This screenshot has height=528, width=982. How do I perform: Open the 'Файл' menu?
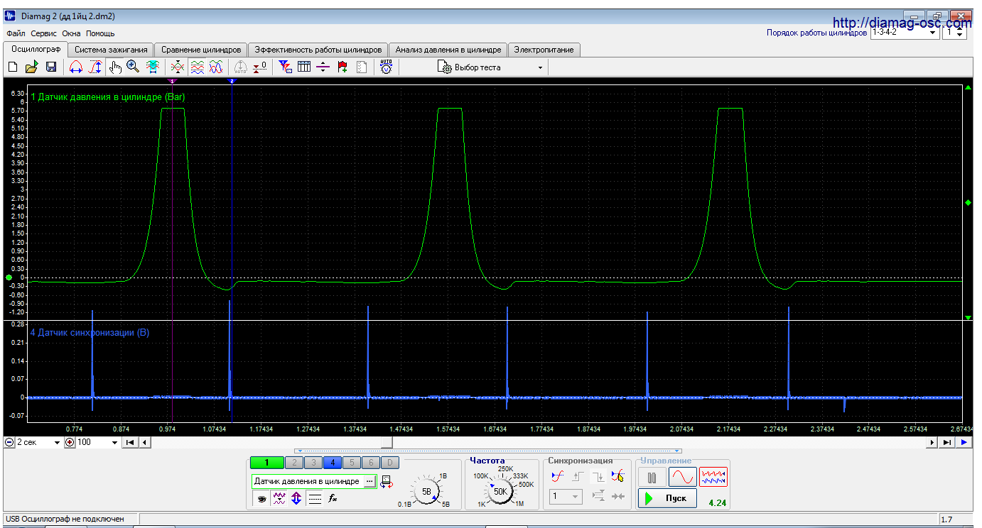click(16, 33)
